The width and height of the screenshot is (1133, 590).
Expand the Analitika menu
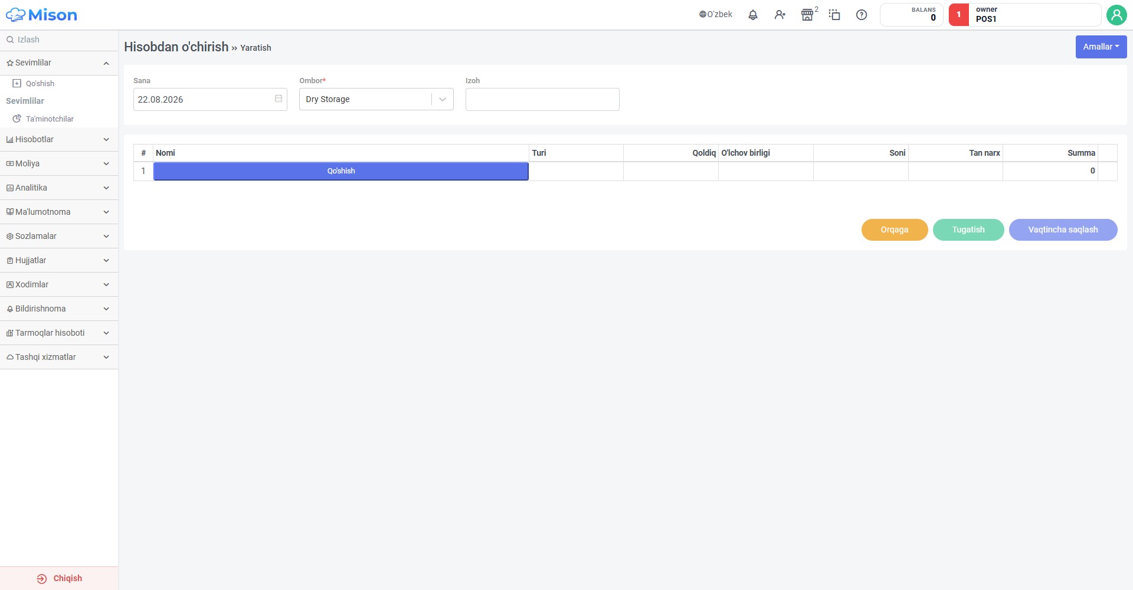[59, 188]
